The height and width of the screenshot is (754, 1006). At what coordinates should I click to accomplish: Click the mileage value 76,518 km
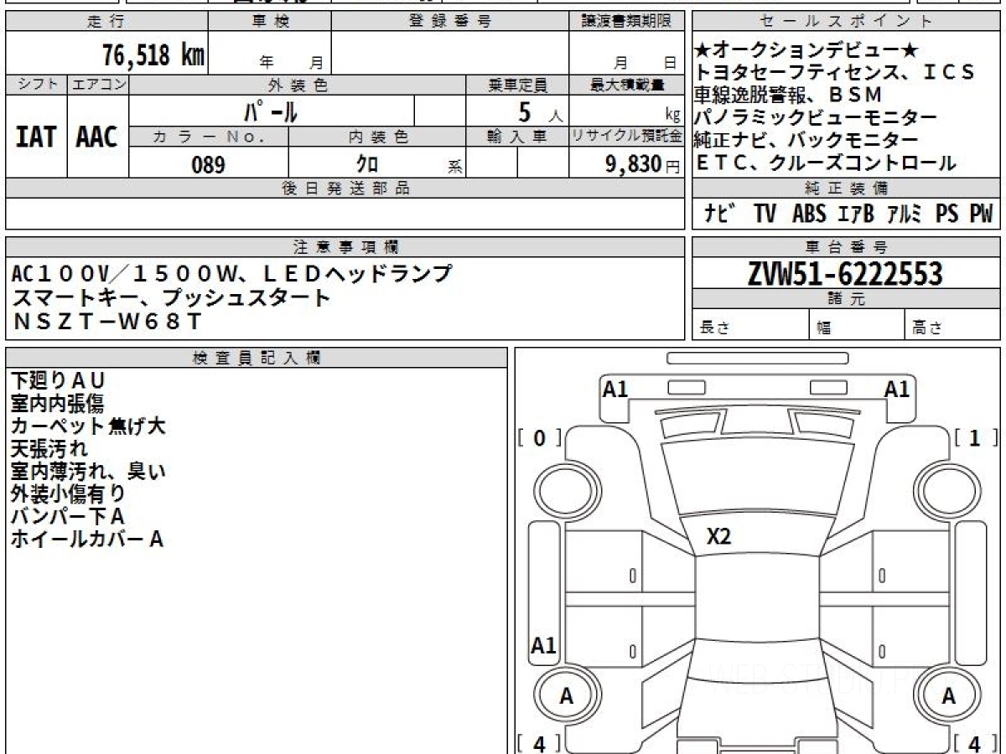[153, 54]
